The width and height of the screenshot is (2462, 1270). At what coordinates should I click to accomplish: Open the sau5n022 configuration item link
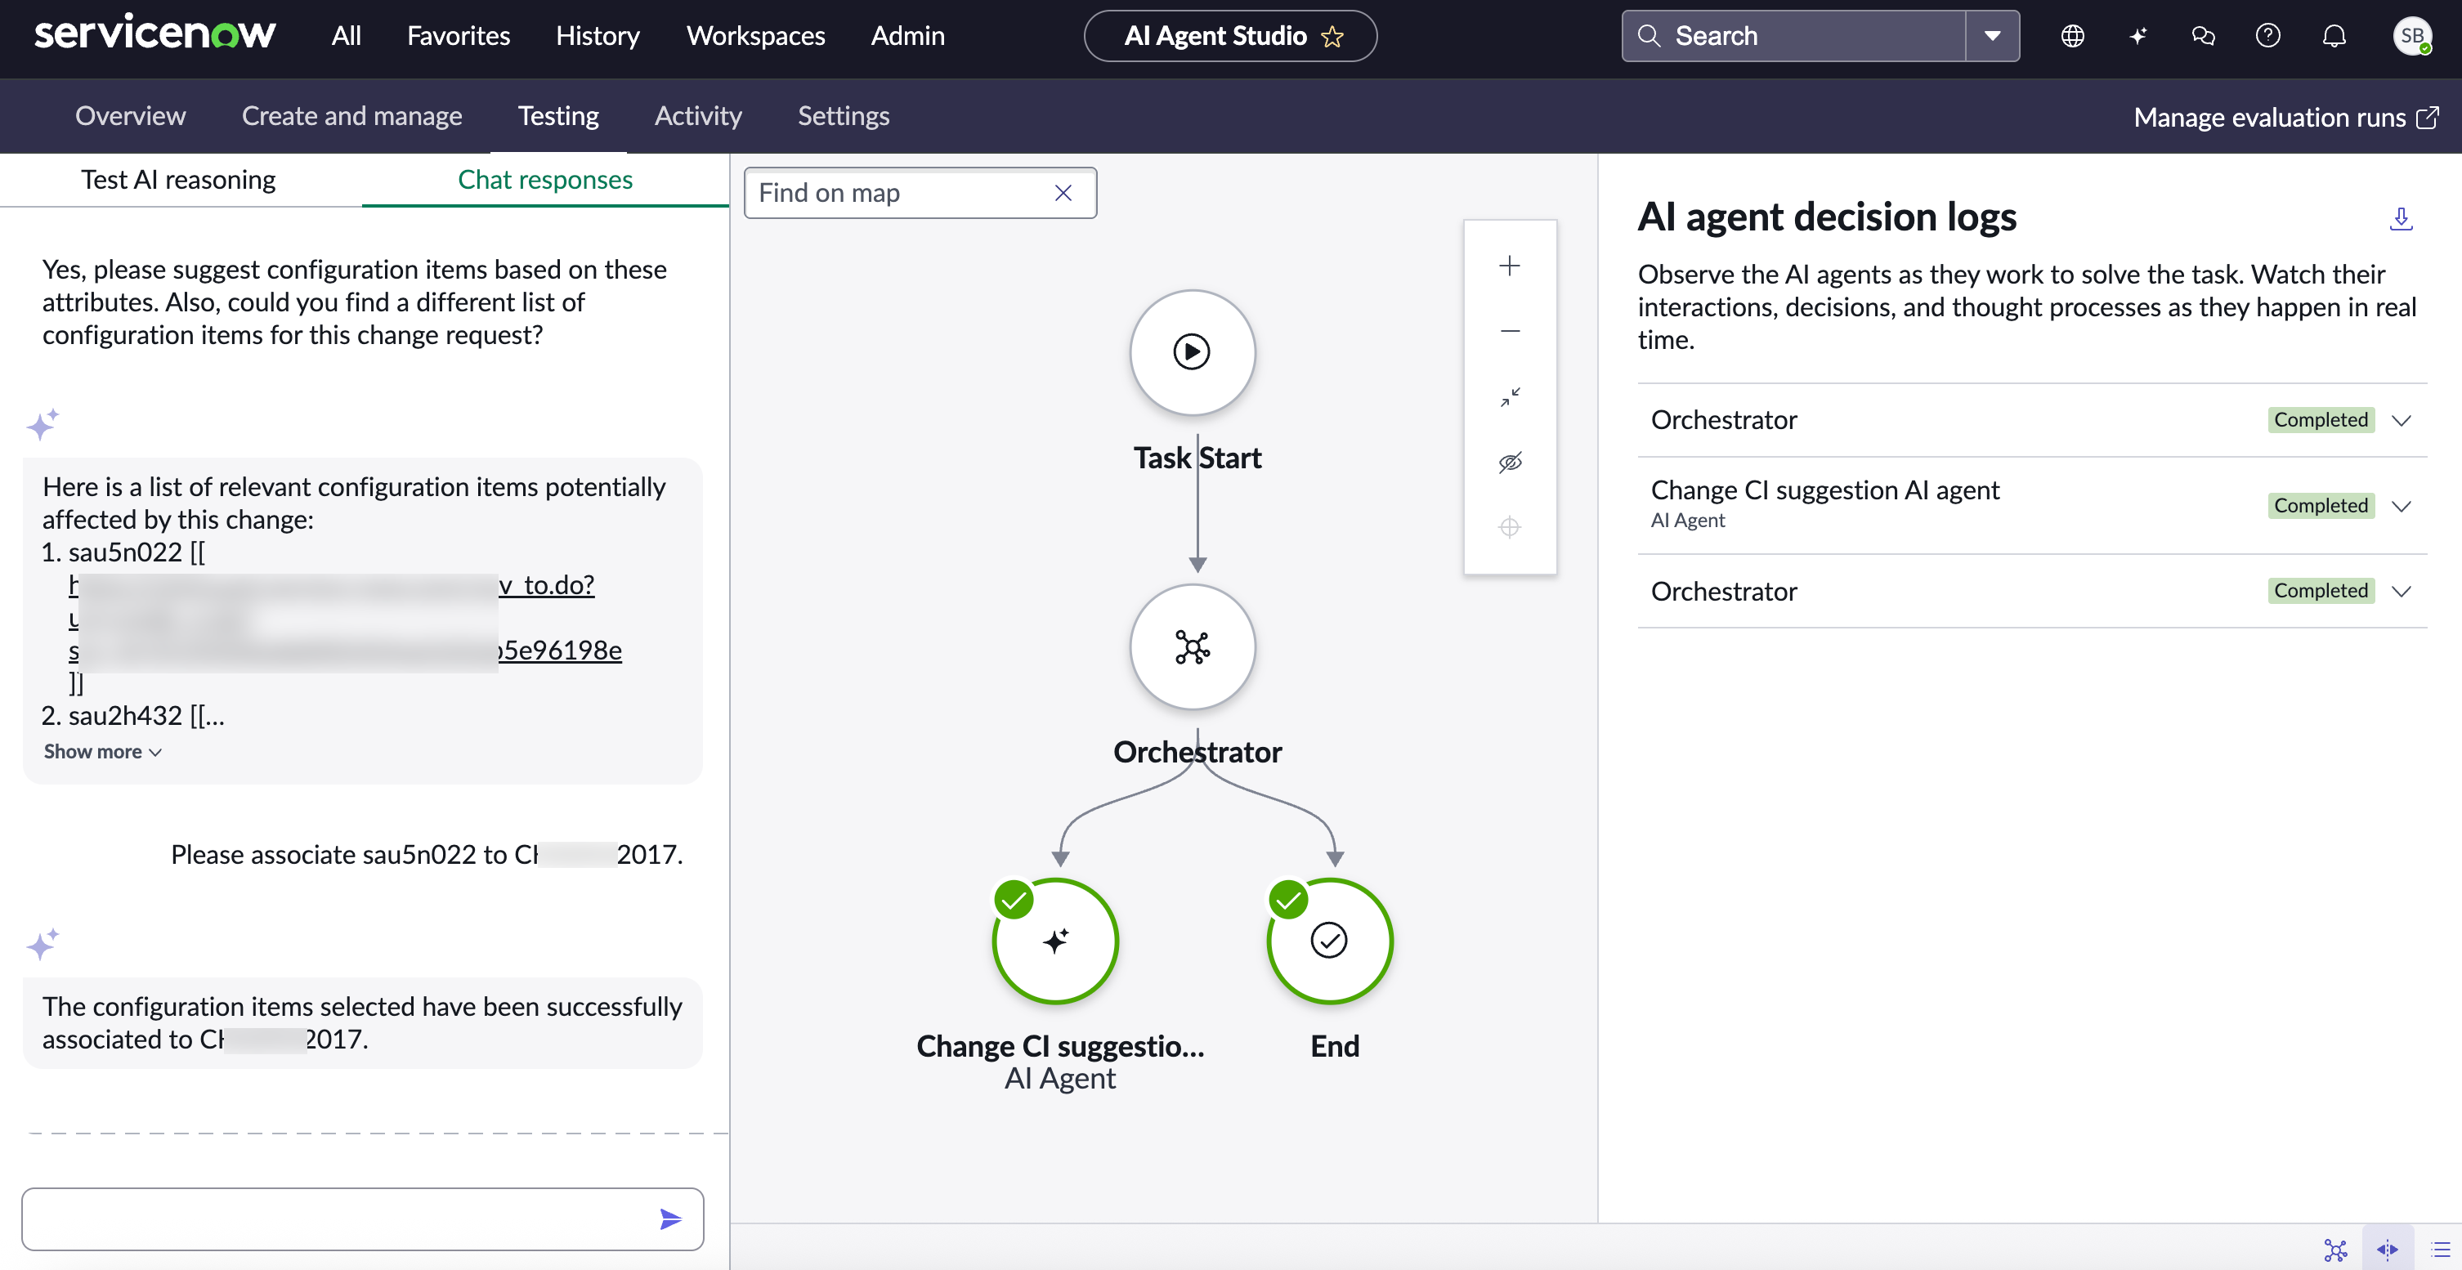(345, 617)
